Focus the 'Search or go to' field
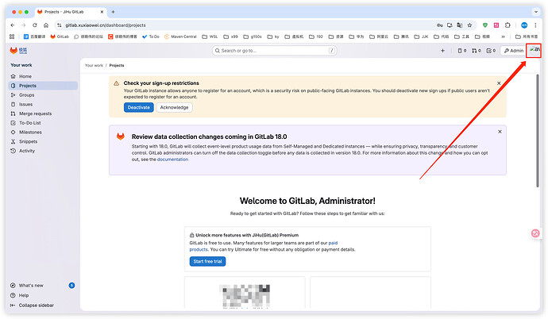 click(x=274, y=50)
